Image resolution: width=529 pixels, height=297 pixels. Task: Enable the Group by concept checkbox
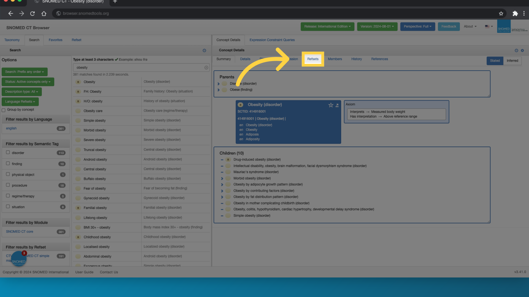(x=4, y=110)
